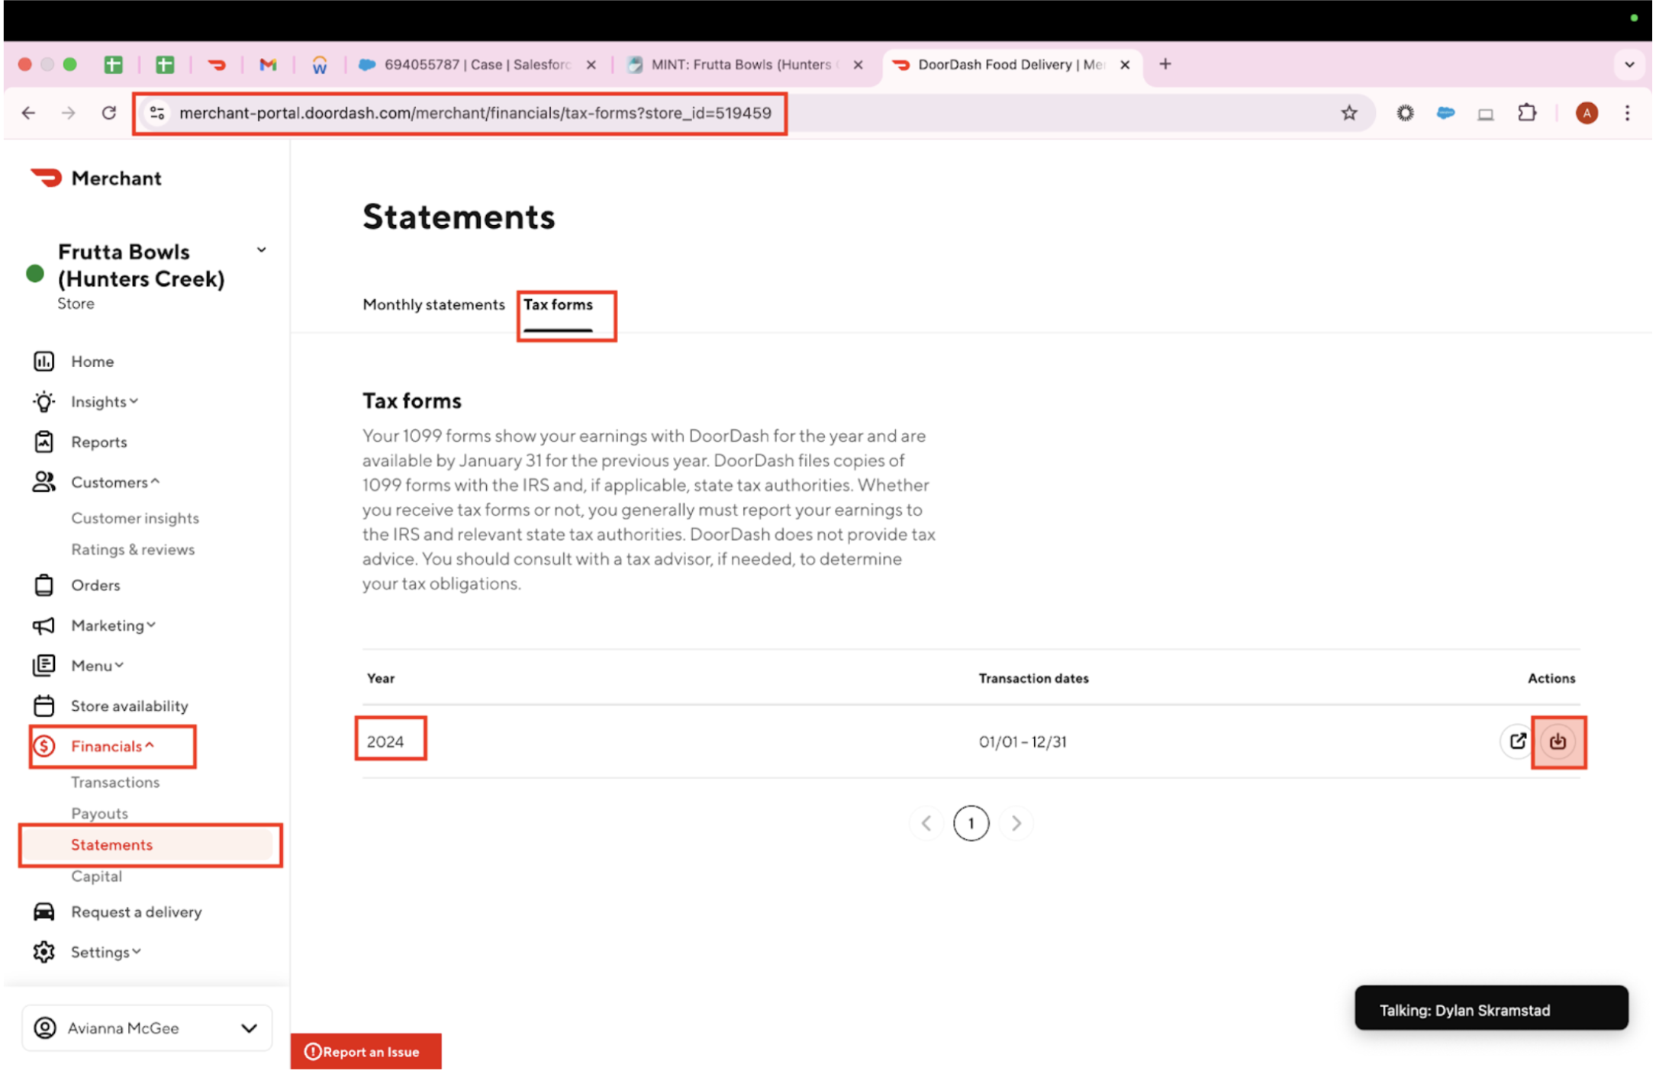Viewport: 1659px width, 1077px height.
Task: Expand the Insights menu
Action: 104,401
